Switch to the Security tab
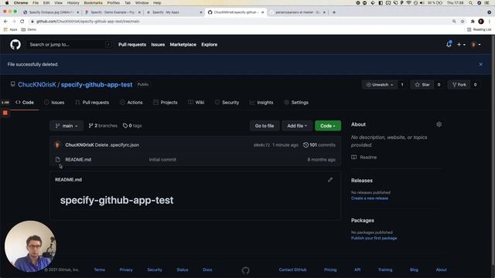This screenshot has height=278, width=495. [227, 103]
